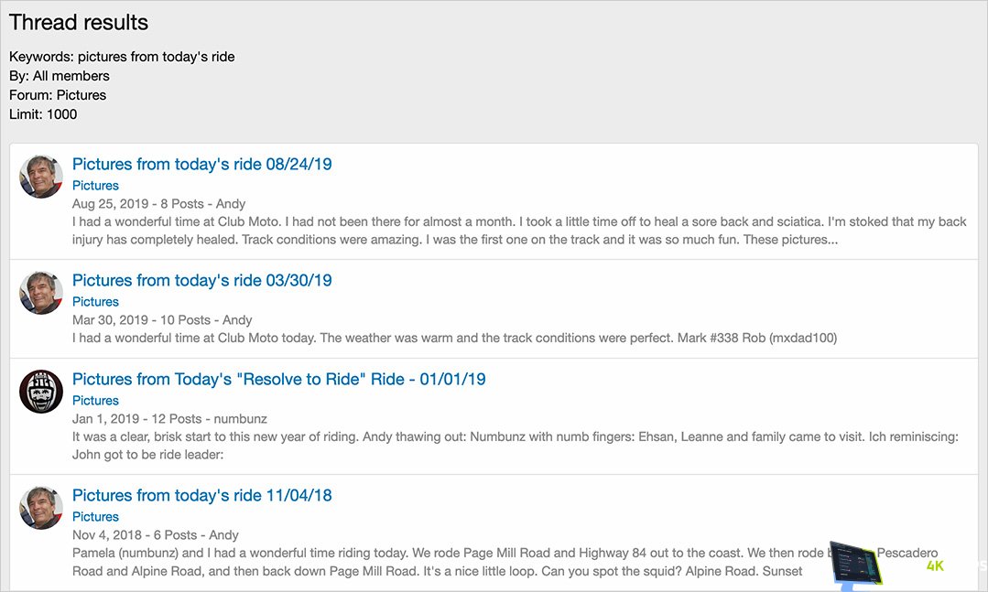Open the thread Pictures from today's ride 08/24/19
Screen dimensions: 988x592
coord(203,164)
